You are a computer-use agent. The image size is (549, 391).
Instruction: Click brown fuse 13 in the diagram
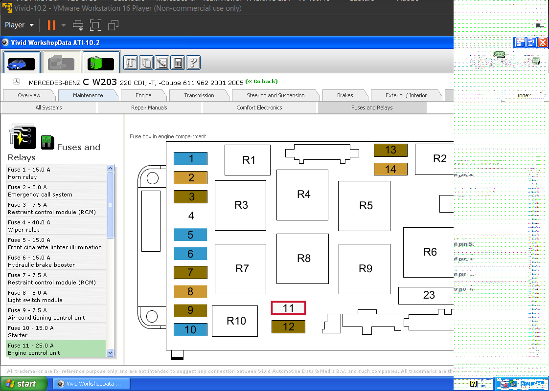pos(391,150)
